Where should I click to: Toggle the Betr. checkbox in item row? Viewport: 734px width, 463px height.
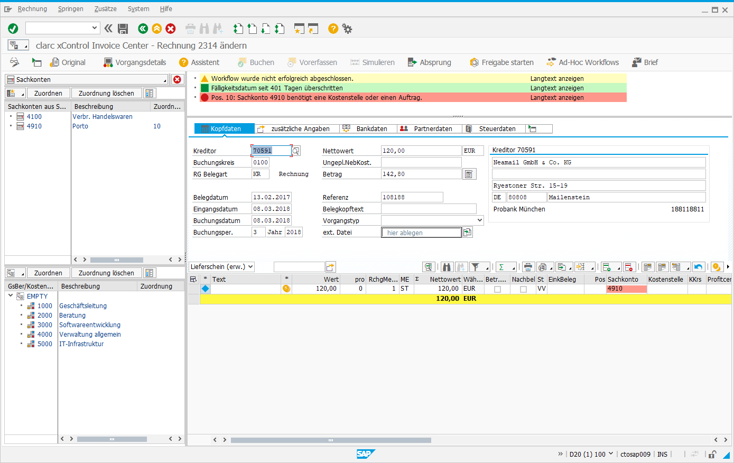(x=497, y=289)
